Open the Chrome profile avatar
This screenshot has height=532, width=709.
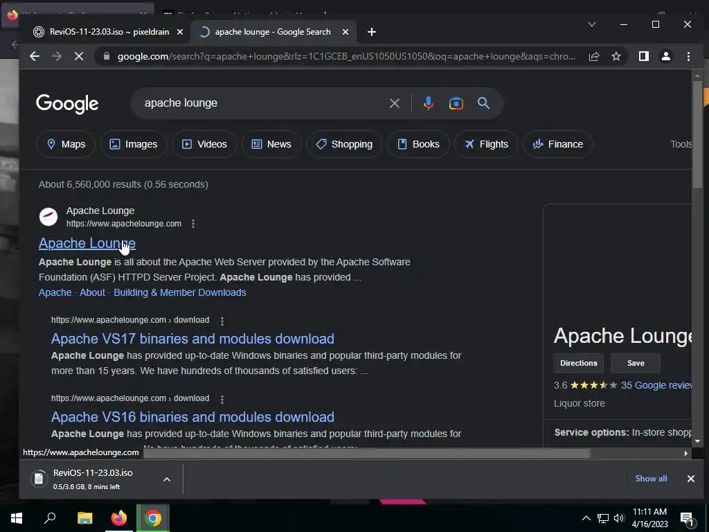pyautogui.click(x=666, y=57)
